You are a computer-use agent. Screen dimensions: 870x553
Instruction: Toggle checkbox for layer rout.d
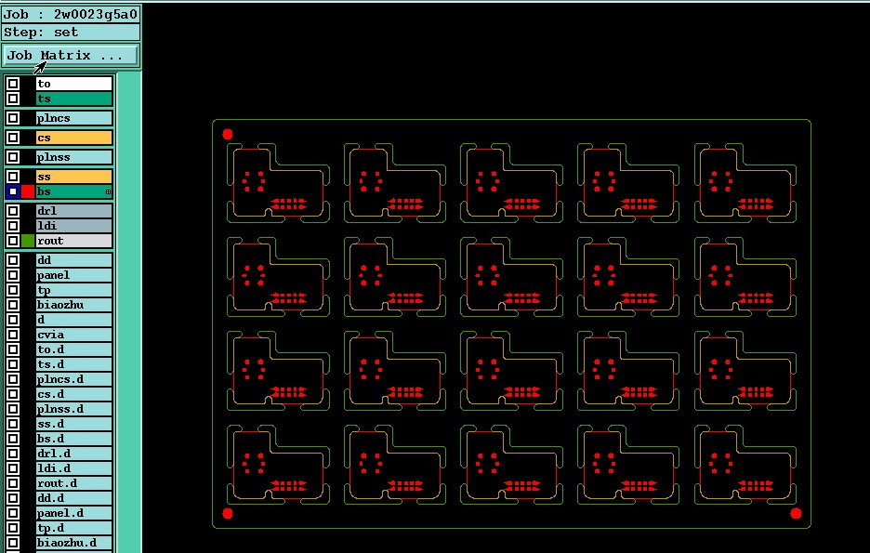pos(13,483)
